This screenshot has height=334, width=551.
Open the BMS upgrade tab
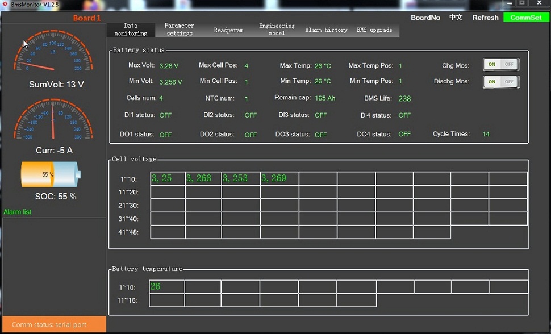point(374,30)
